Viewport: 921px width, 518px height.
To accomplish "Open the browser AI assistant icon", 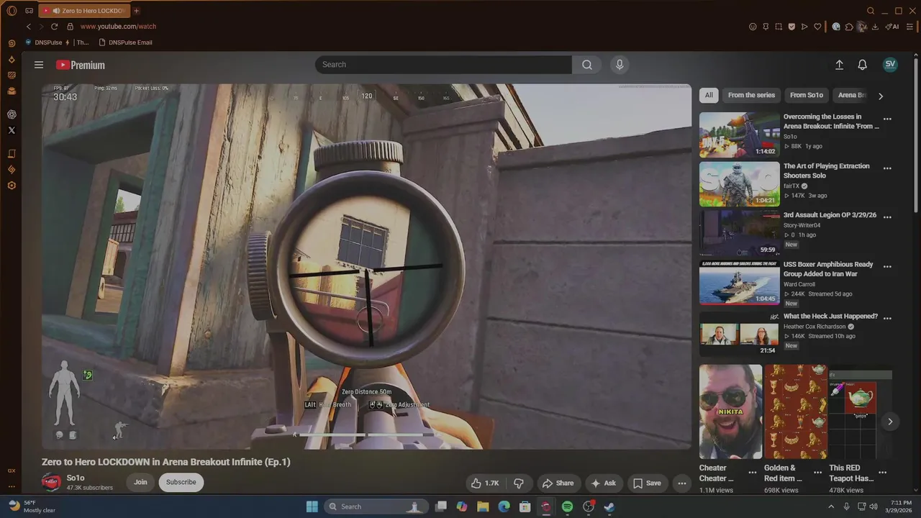I will 892,27.
